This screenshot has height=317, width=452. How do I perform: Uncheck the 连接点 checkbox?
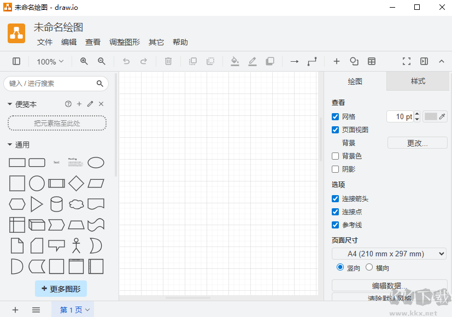click(335, 212)
